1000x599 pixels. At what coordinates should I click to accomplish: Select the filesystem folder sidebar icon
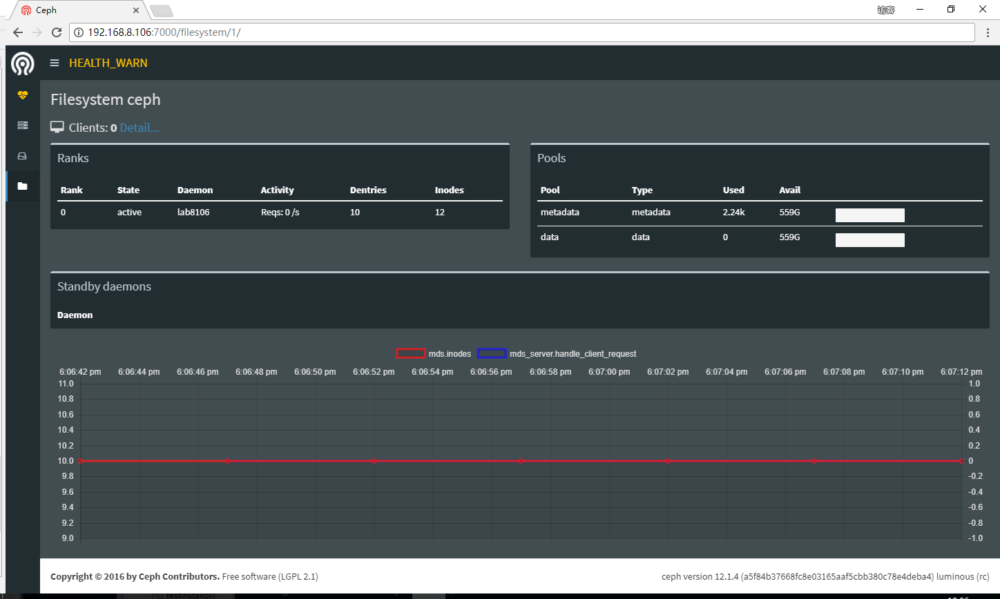point(23,186)
